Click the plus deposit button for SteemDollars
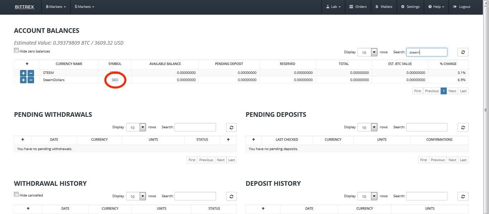This screenshot has width=489, height=214. [x=23, y=80]
